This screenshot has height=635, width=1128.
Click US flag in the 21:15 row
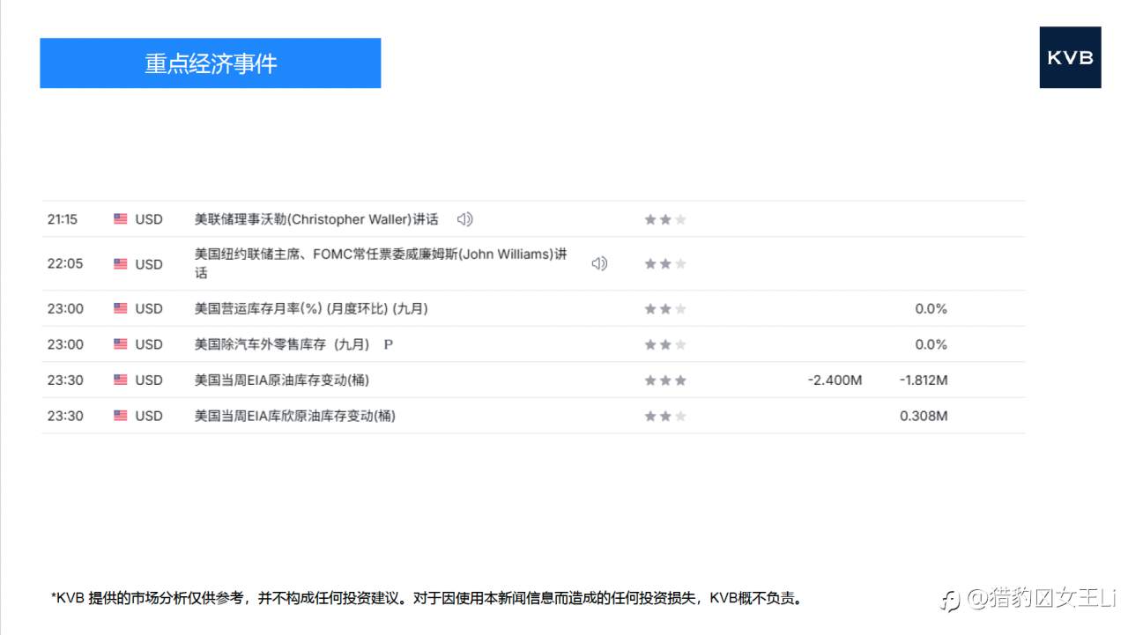coord(121,219)
